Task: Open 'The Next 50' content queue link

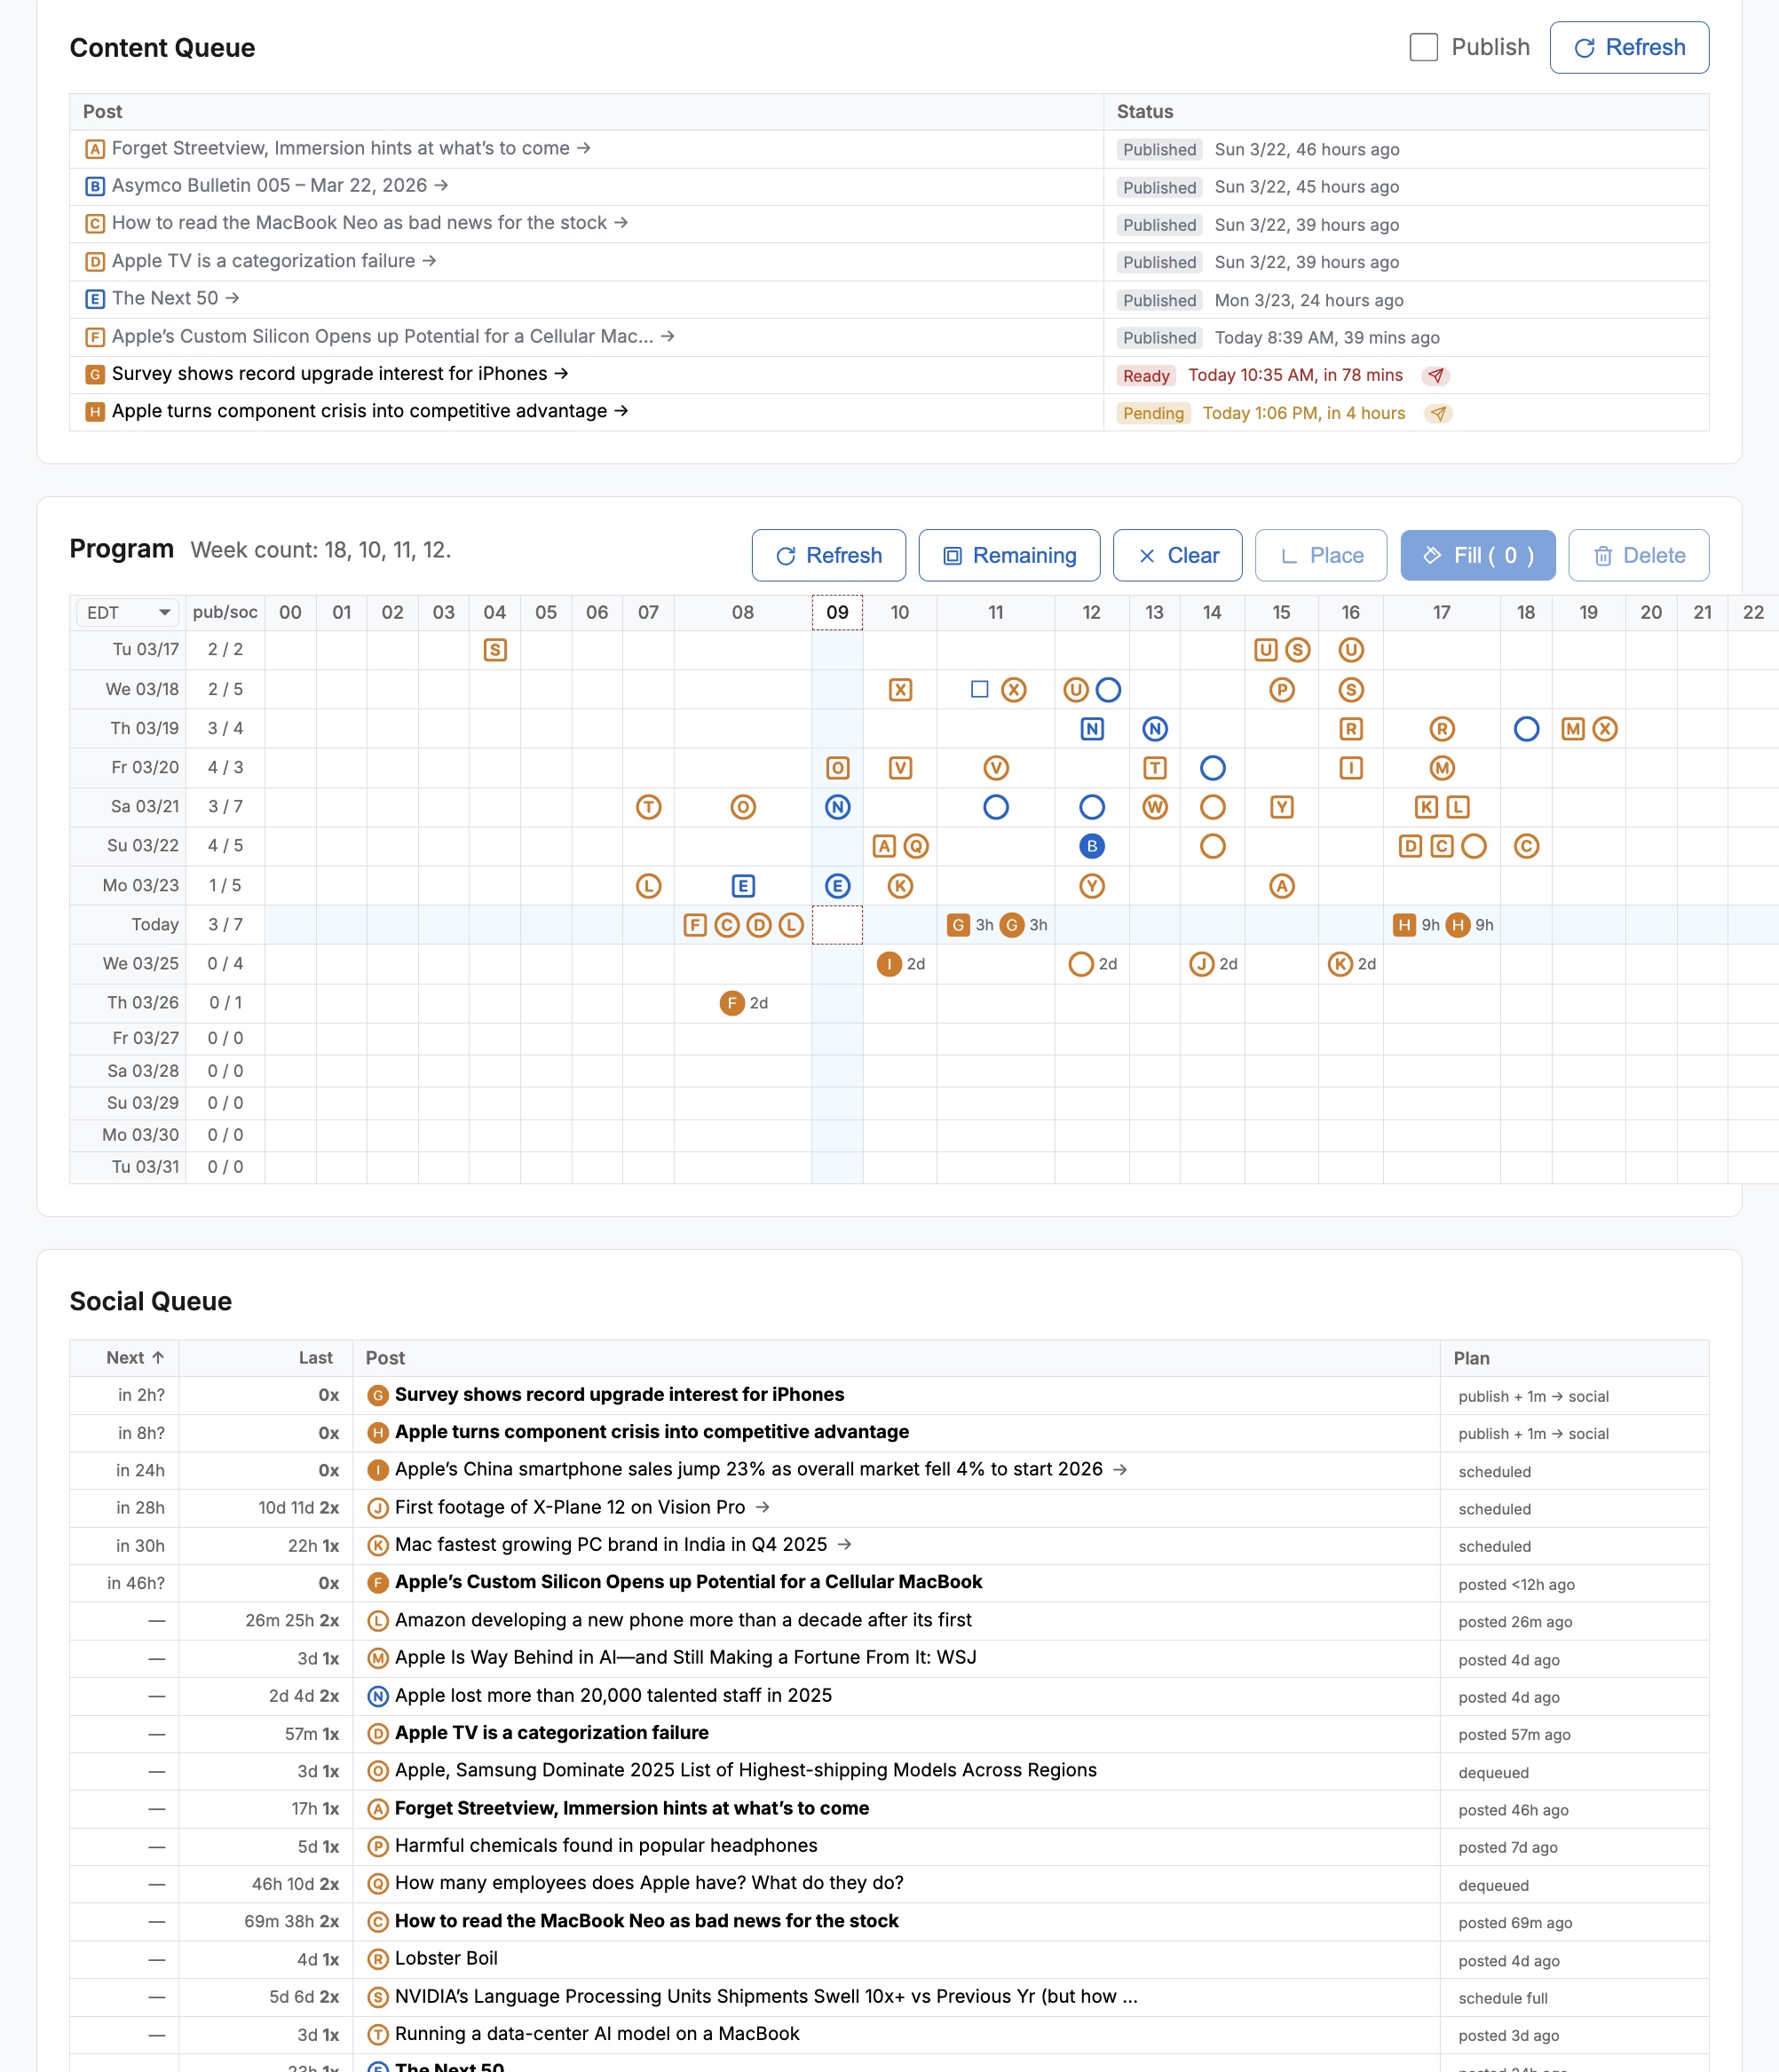Action: coord(175,298)
